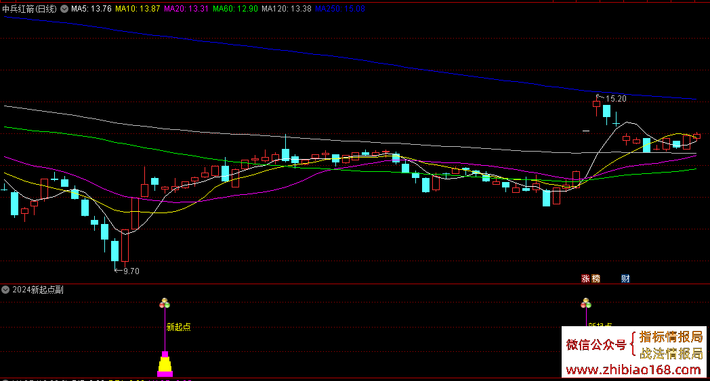Expand the 2024新起点副 indicator dropdown arrow
The image size is (710, 381).
pyautogui.click(x=5, y=290)
